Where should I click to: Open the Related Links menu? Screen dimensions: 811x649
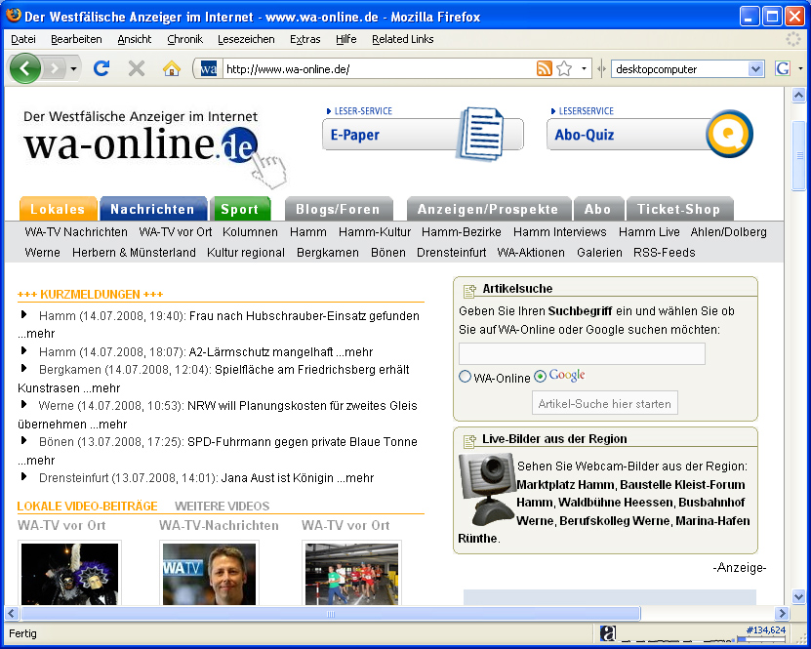pyautogui.click(x=403, y=39)
